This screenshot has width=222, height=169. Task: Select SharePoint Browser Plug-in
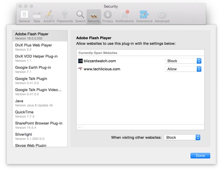coord(40,125)
